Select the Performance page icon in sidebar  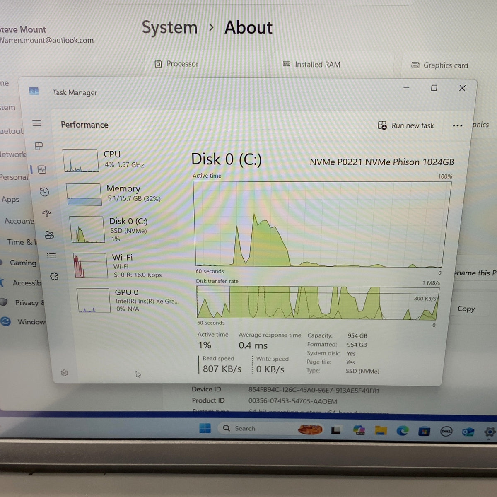coord(42,169)
